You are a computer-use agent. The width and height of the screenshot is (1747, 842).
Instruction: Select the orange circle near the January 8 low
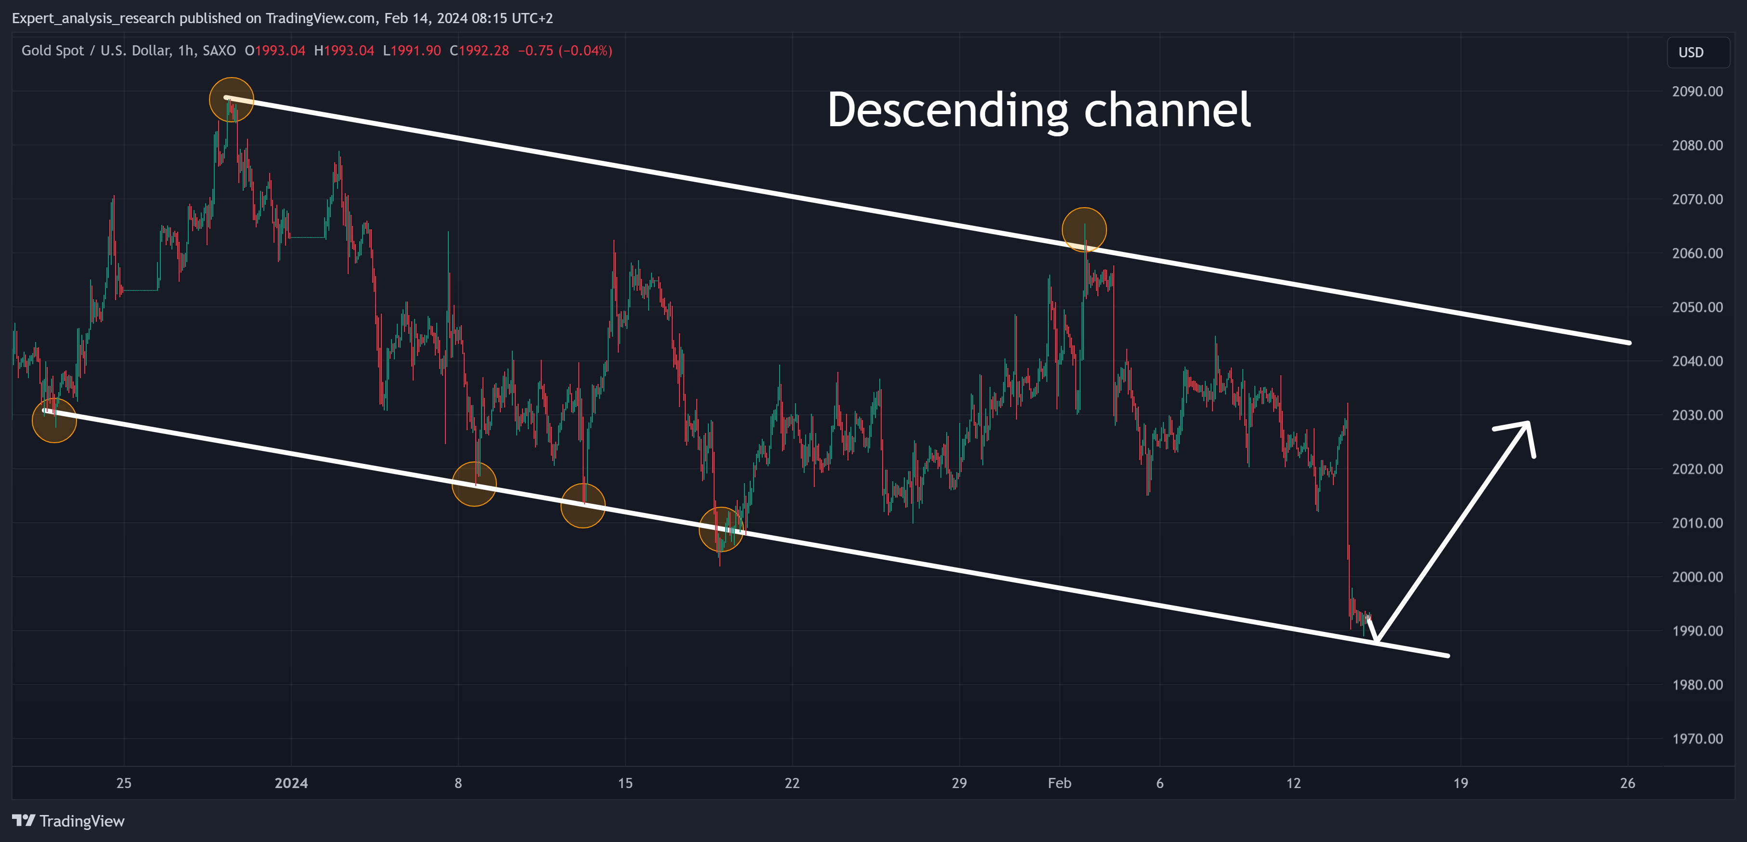tap(474, 484)
